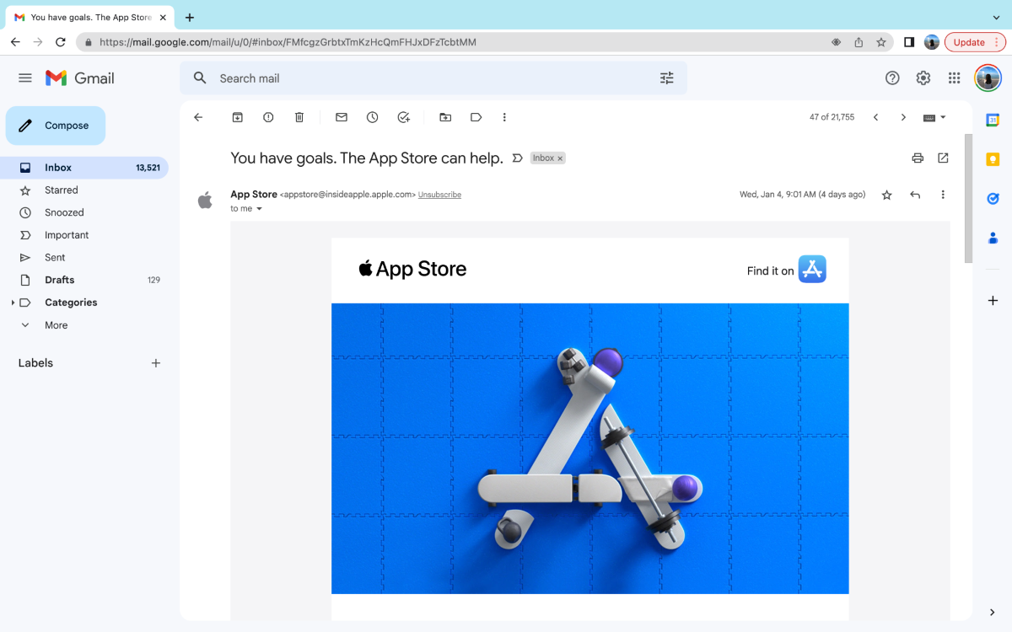Show search options filter icon
Viewport: 1012px width, 632px height.
[x=667, y=78]
